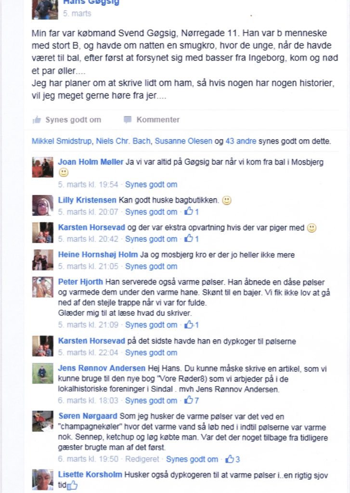Click the thumbs-up icon beside Synes godt om
Image resolution: width=350 pixels, height=493 pixels.
[37, 119]
